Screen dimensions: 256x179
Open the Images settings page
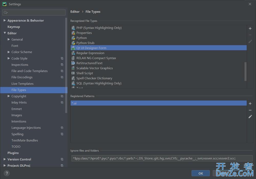(x=17, y=115)
